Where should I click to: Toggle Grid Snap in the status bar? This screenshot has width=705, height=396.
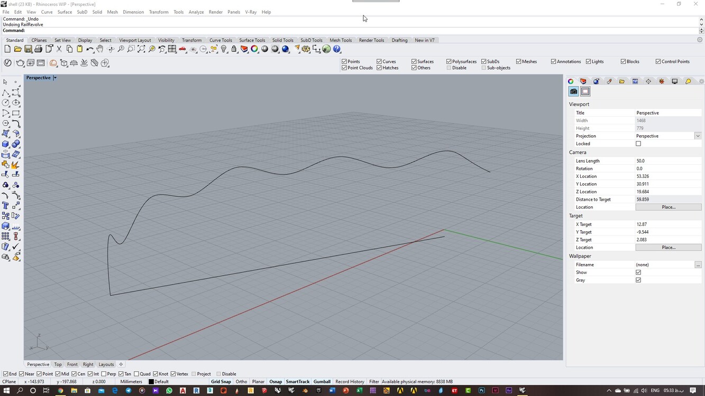(x=221, y=381)
